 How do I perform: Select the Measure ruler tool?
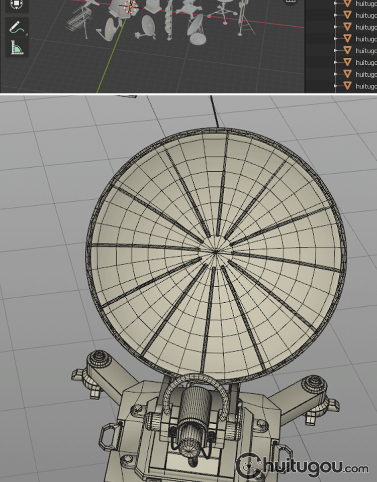coord(17,48)
